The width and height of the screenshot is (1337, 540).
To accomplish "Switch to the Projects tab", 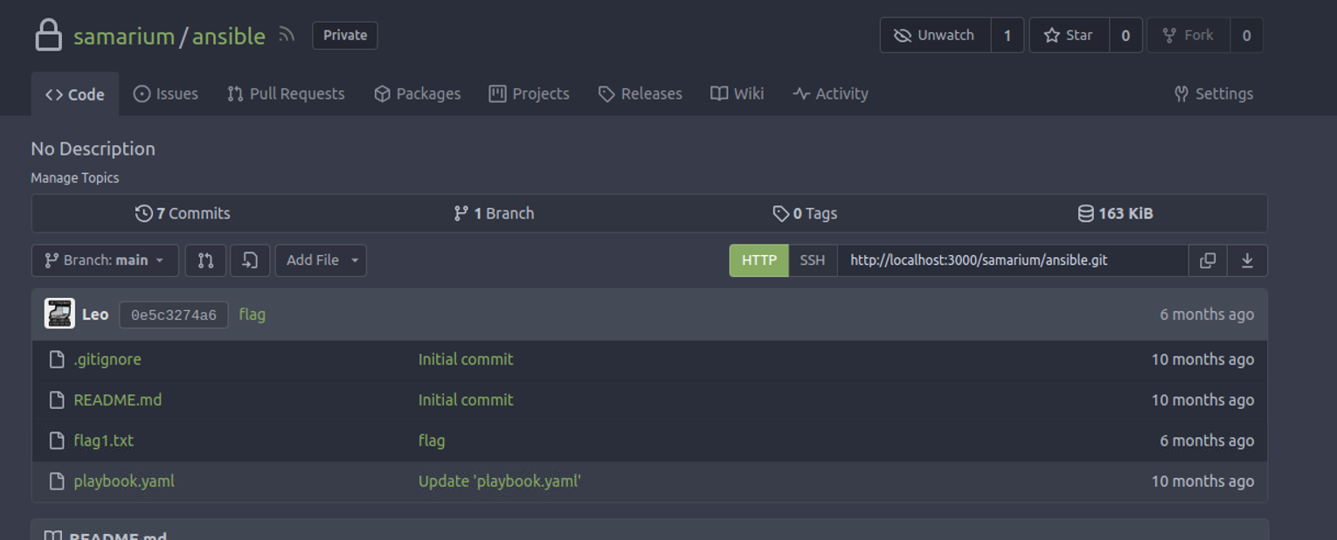I will coord(529,93).
